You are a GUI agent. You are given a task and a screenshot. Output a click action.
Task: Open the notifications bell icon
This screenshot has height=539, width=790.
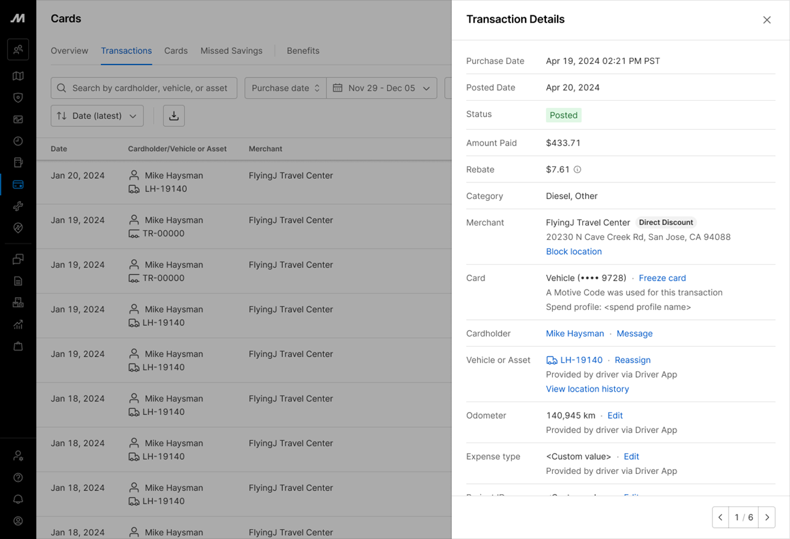[18, 499]
